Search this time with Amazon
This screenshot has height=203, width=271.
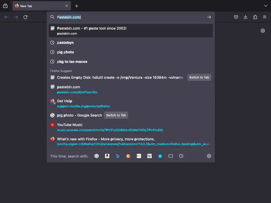tap(107, 156)
